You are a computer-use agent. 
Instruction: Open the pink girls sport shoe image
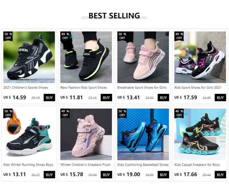(143, 57)
